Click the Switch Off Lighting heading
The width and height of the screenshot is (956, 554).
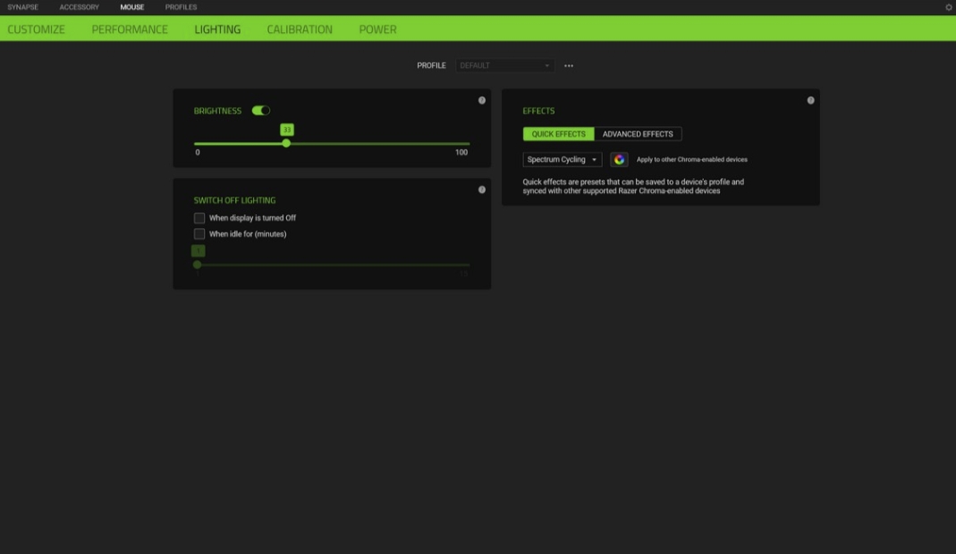click(234, 200)
